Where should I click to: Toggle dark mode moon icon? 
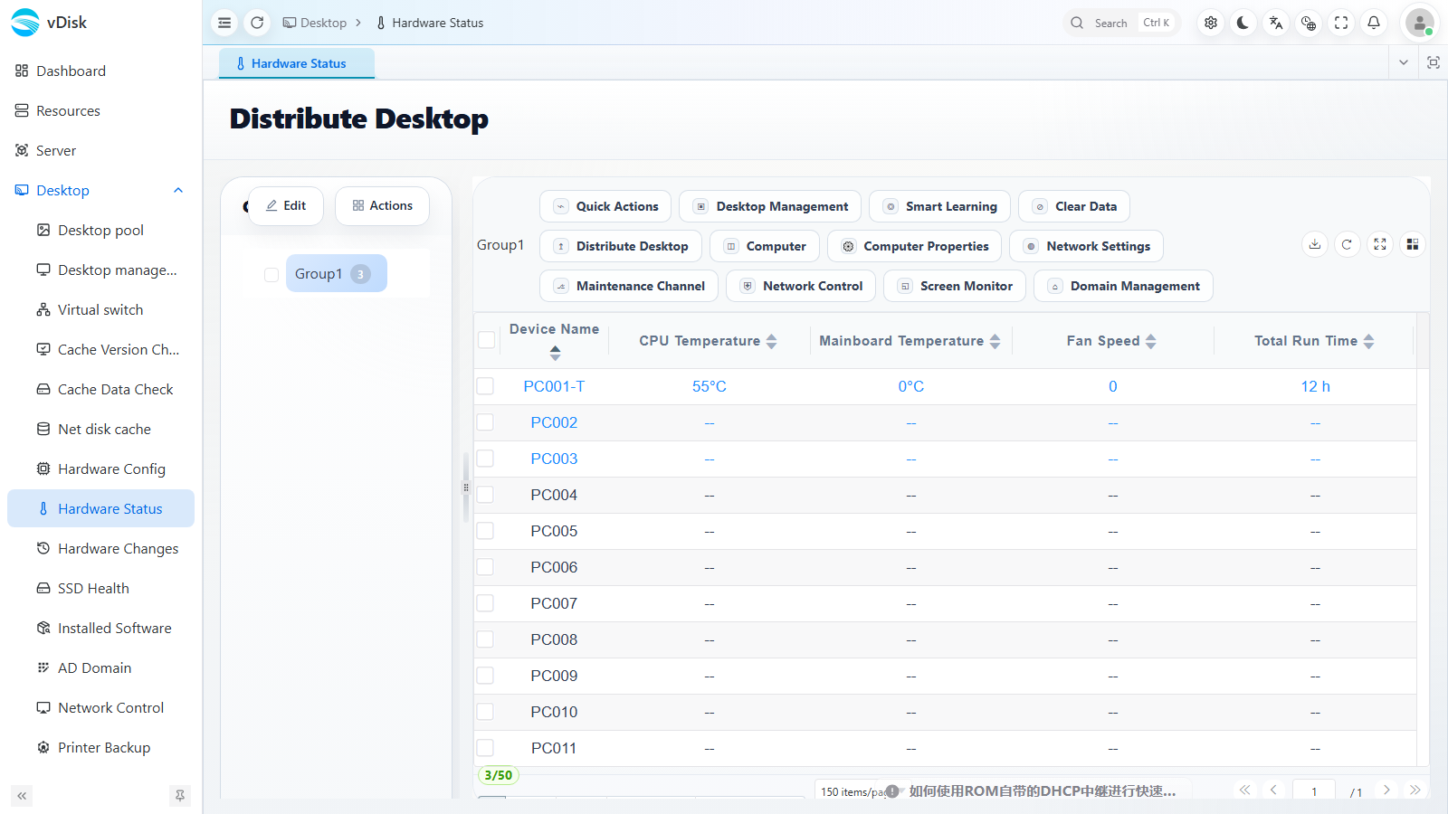1243,23
